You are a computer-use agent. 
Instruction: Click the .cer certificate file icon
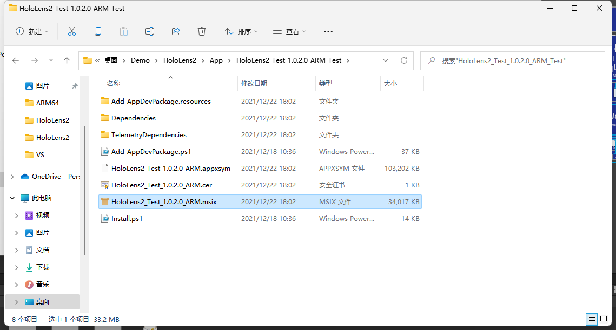coord(104,185)
